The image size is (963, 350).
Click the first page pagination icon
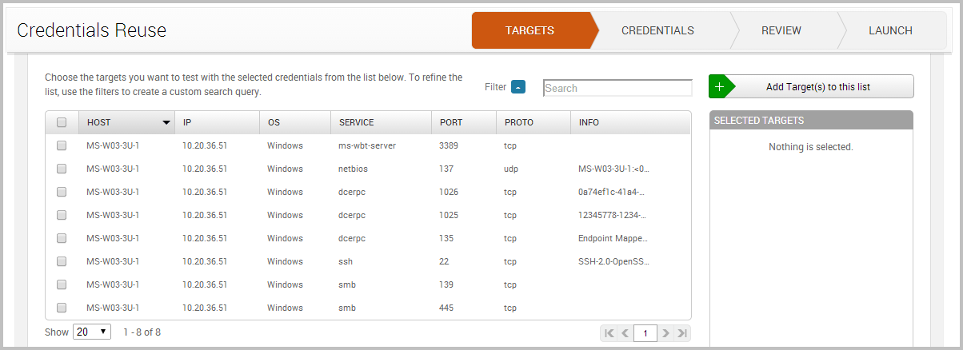[x=609, y=332]
